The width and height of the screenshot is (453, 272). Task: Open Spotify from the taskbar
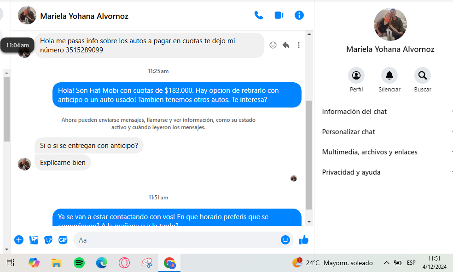79,263
